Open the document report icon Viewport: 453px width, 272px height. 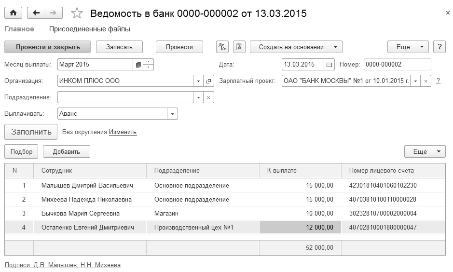[239, 47]
